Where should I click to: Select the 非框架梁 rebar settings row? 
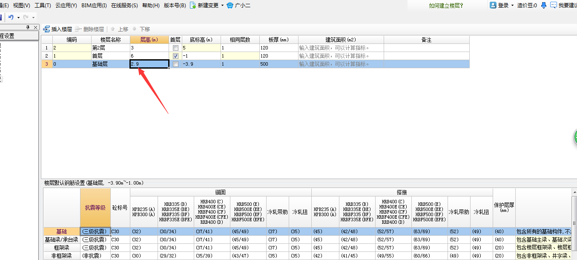pos(62,256)
